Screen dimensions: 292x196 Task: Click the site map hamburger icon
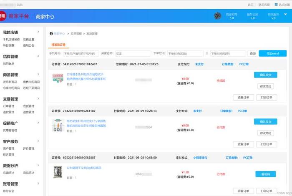tap(276, 5)
